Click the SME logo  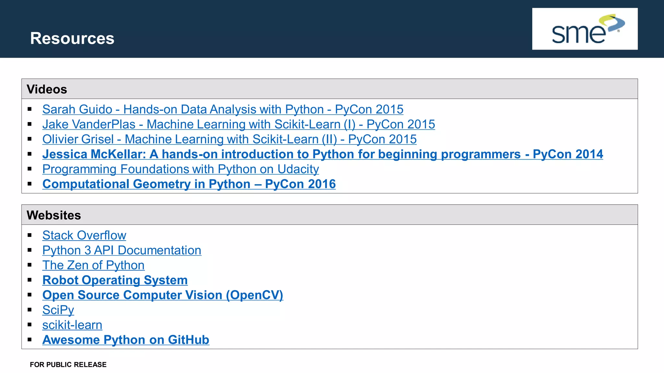[585, 29]
